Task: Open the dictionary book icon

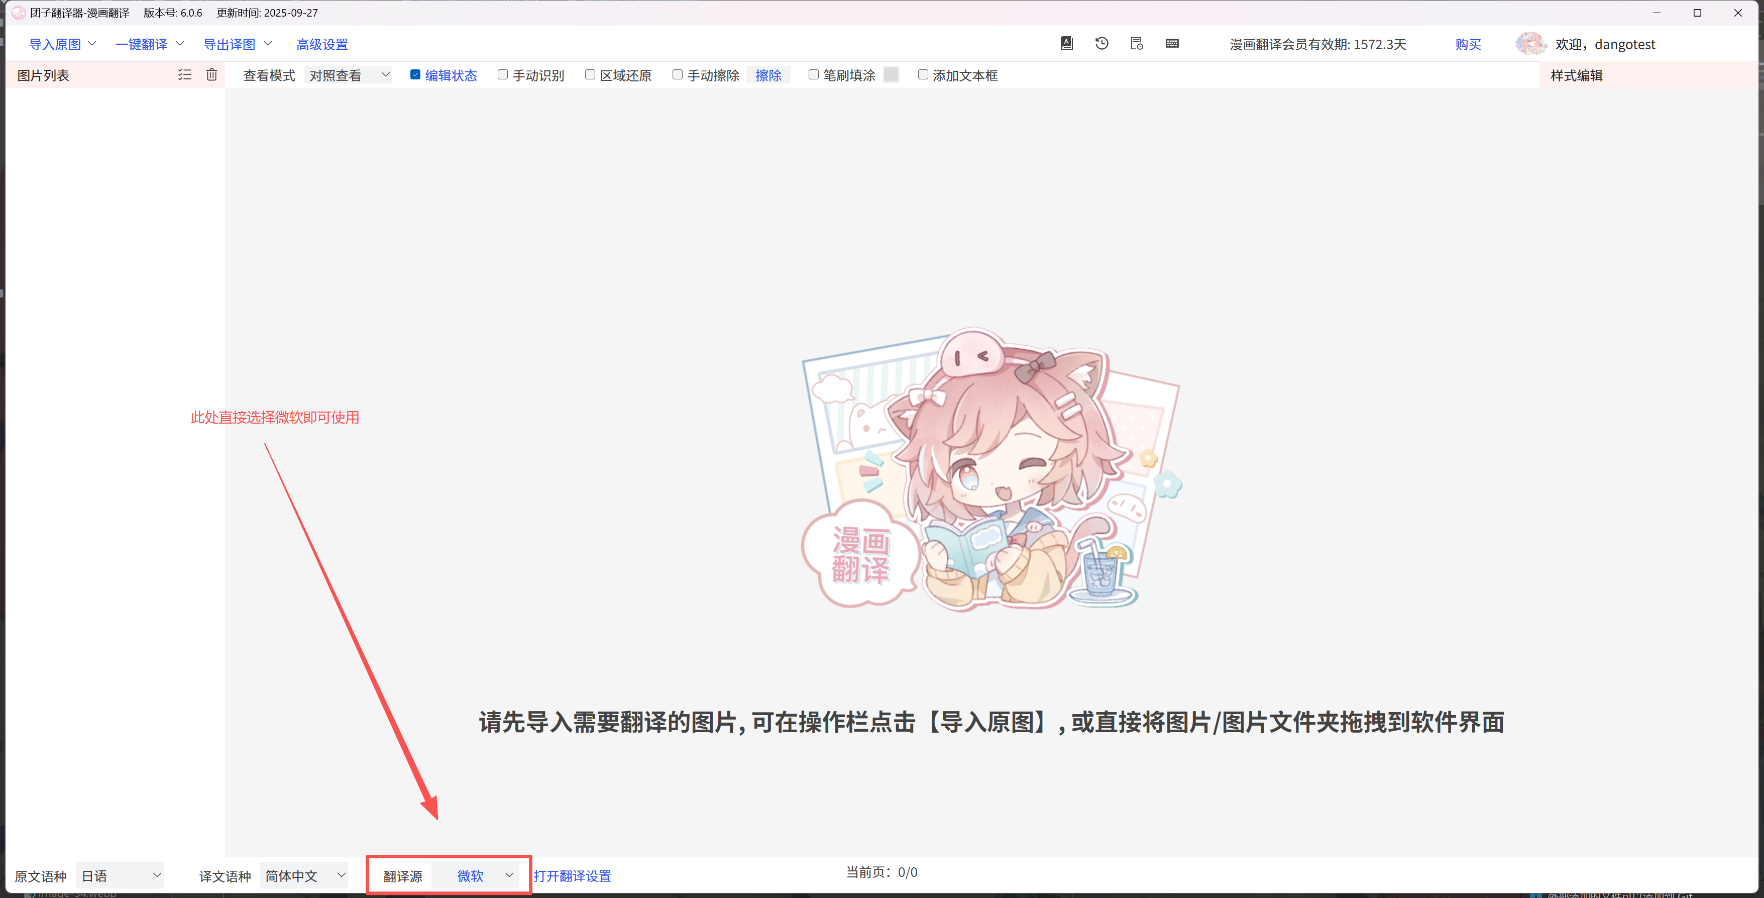Action: tap(1066, 44)
